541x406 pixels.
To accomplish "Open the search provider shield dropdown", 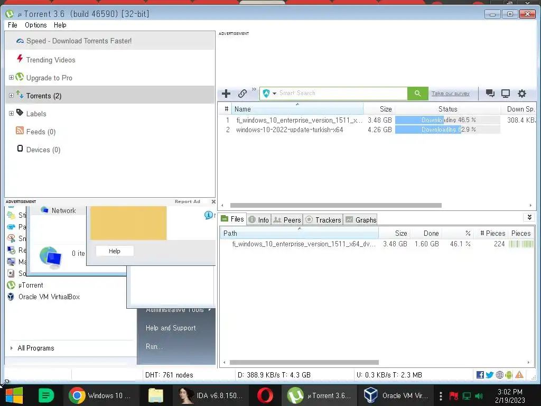I will pyautogui.click(x=269, y=93).
